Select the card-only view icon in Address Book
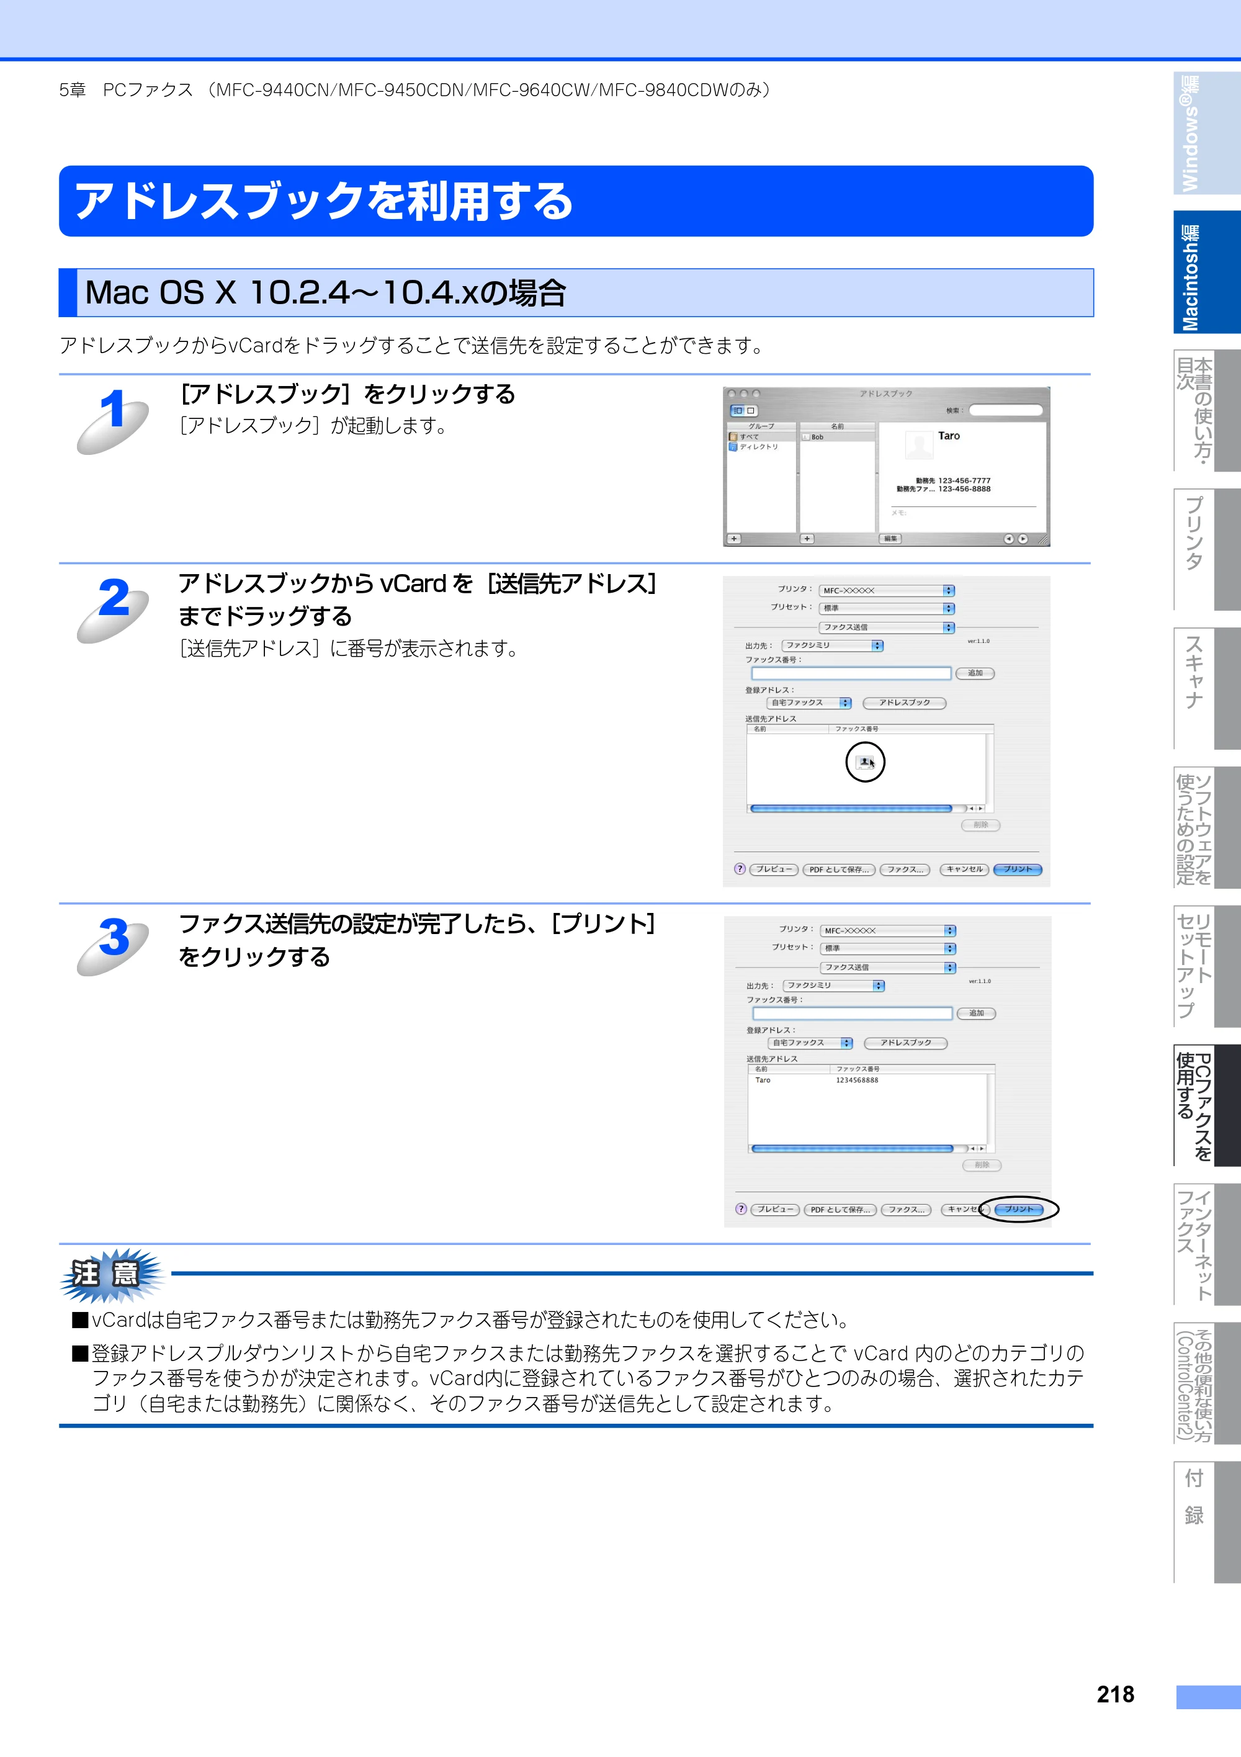The image size is (1241, 1757). pos(751,411)
